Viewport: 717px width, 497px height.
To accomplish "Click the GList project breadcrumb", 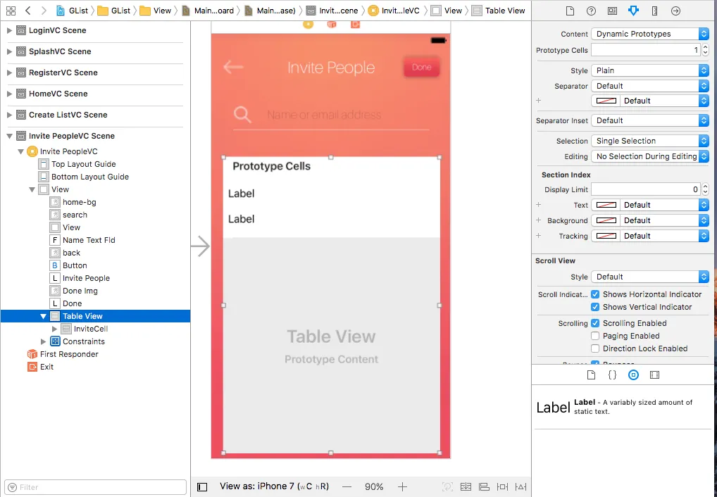I will (73, 11).
